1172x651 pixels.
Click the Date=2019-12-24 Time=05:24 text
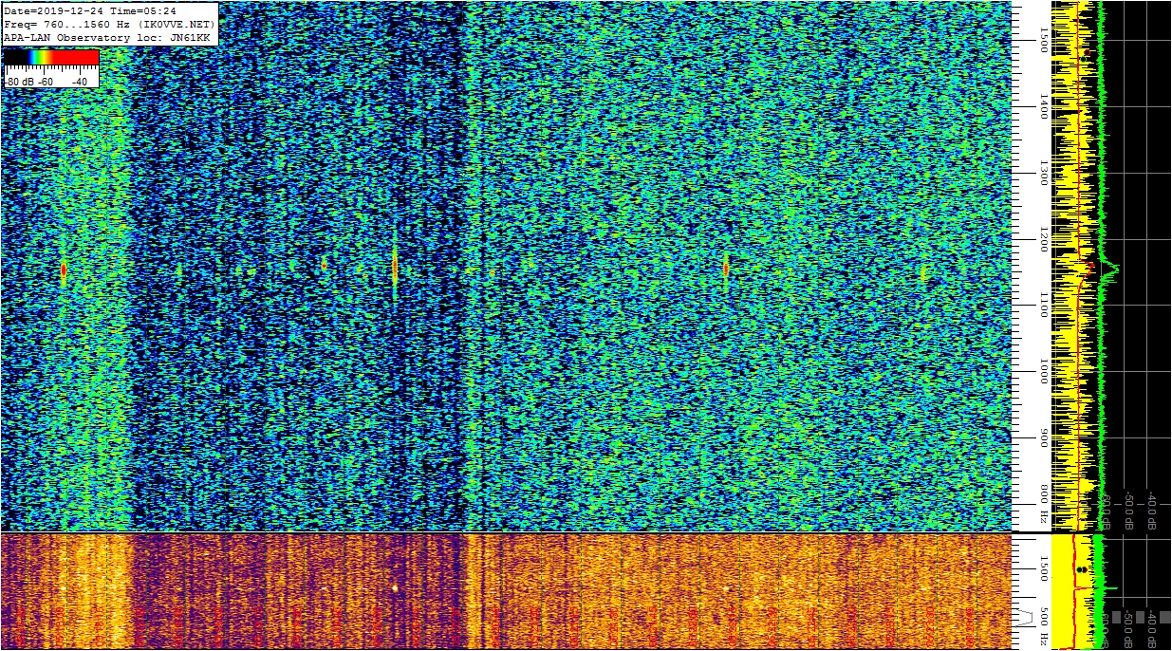[x=90, y=11]
